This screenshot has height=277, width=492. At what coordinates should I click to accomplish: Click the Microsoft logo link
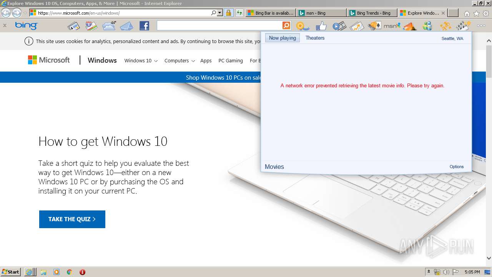[x=49, y=60]
